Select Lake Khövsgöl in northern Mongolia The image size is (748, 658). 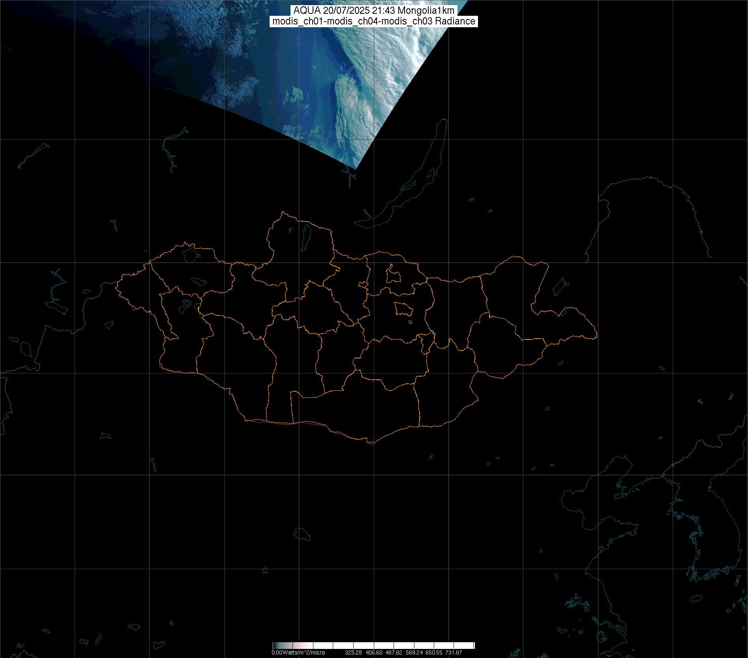(x=306, y=235)
